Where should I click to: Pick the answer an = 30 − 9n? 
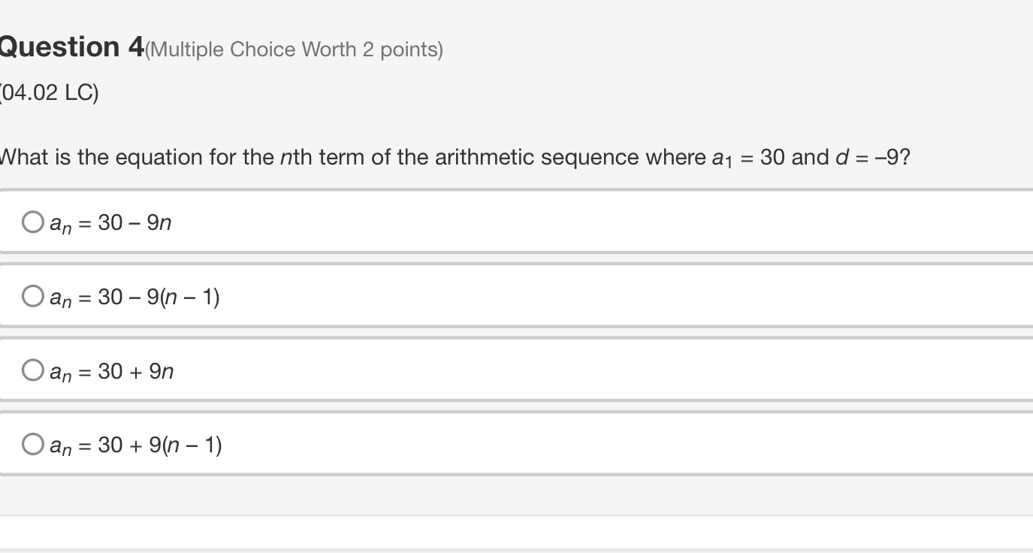109,222
